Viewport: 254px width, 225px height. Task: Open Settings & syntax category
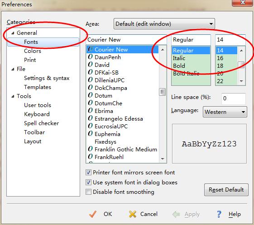(47, 78)
